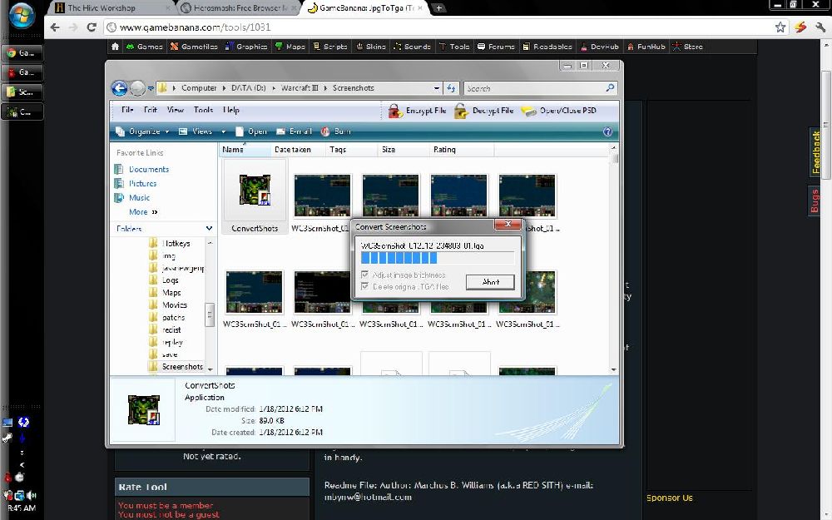Open the Organize dropdown
This screenshot has width=832, height=520.
tap(142, 131)
